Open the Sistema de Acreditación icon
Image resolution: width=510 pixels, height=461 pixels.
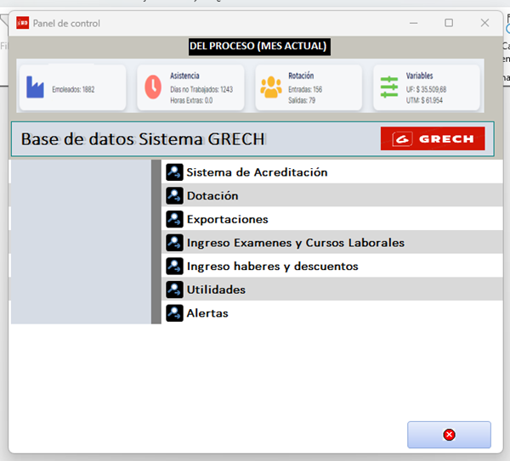(x=174, y=172)
